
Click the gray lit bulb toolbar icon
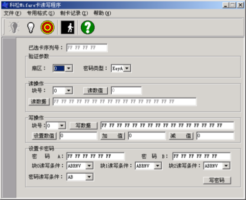click(14, 27)
